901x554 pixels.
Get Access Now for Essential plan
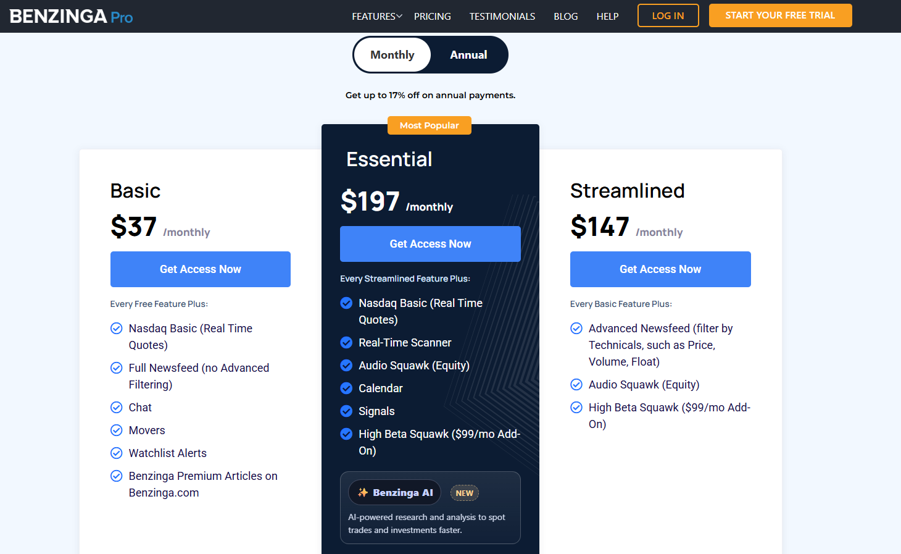click(430, 244)
